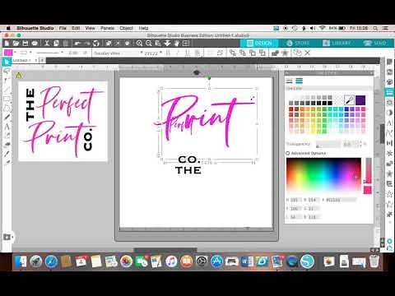
Task: Click the Cut scissors icon in the toolbar
Action: tap(47, 43)
